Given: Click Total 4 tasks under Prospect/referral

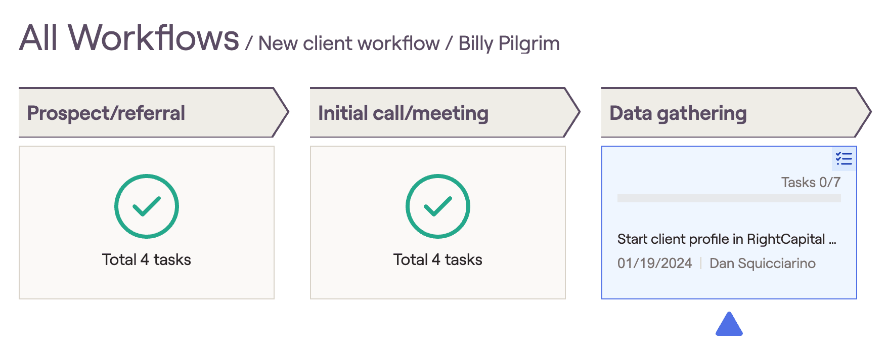Looking at the screenshot, I should [x=147, y=259].
